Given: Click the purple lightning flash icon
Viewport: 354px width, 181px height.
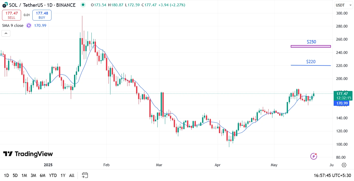Looking at the screenshot, I should (x=314, y=156).
